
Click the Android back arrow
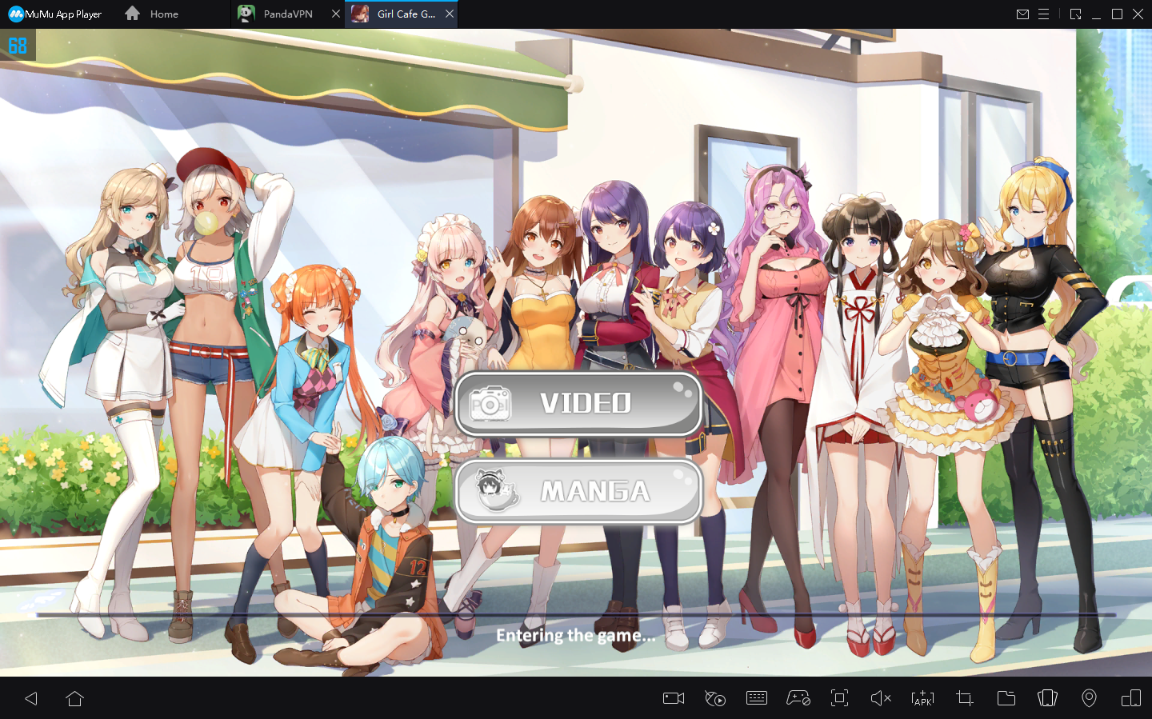click(31, 698)
